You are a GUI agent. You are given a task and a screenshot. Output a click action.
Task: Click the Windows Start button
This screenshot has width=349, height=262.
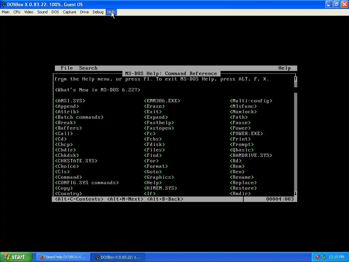tap(16, 257)
